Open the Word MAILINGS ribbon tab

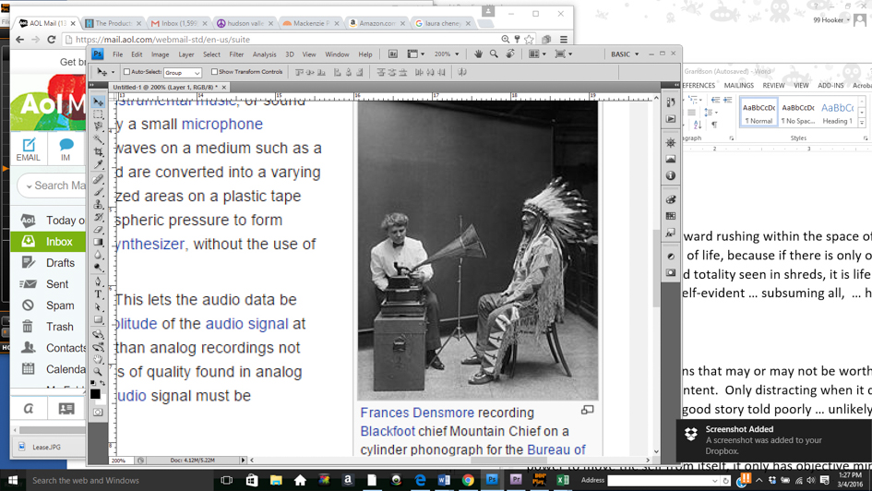[x=739, y=85]
